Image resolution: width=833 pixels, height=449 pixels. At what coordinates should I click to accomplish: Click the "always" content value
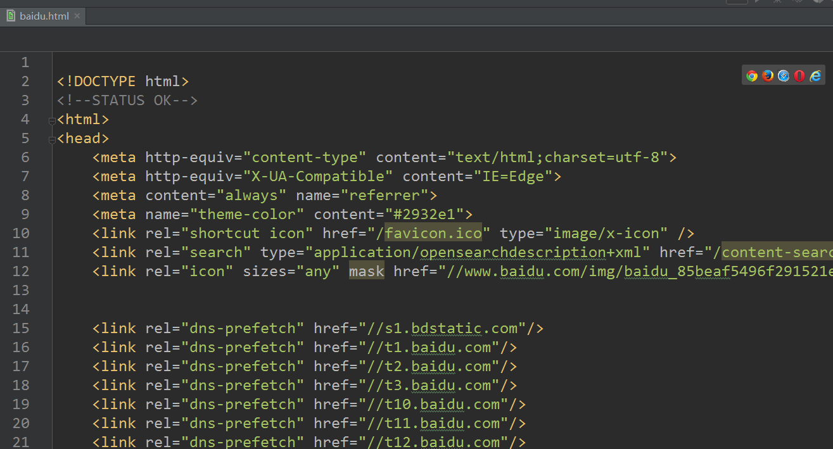252,195
